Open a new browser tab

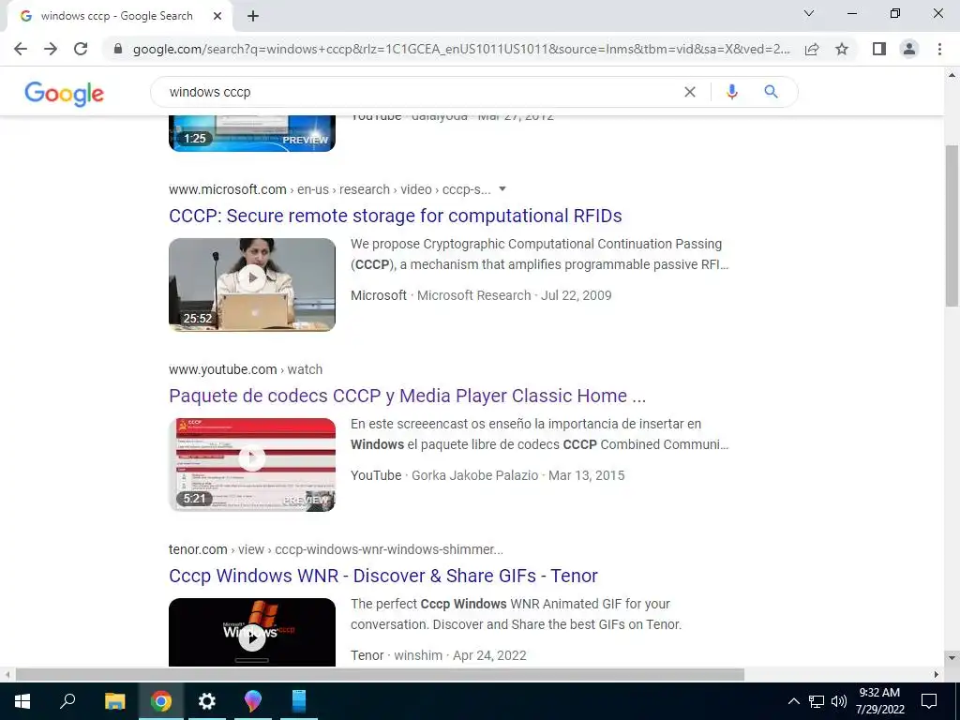pos(253,17)
